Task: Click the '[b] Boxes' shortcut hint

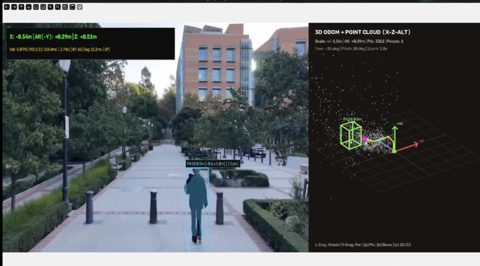Action: pos(385,245)
